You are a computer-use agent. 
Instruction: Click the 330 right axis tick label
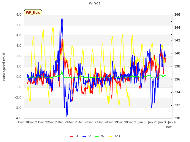tap(177, 118)
